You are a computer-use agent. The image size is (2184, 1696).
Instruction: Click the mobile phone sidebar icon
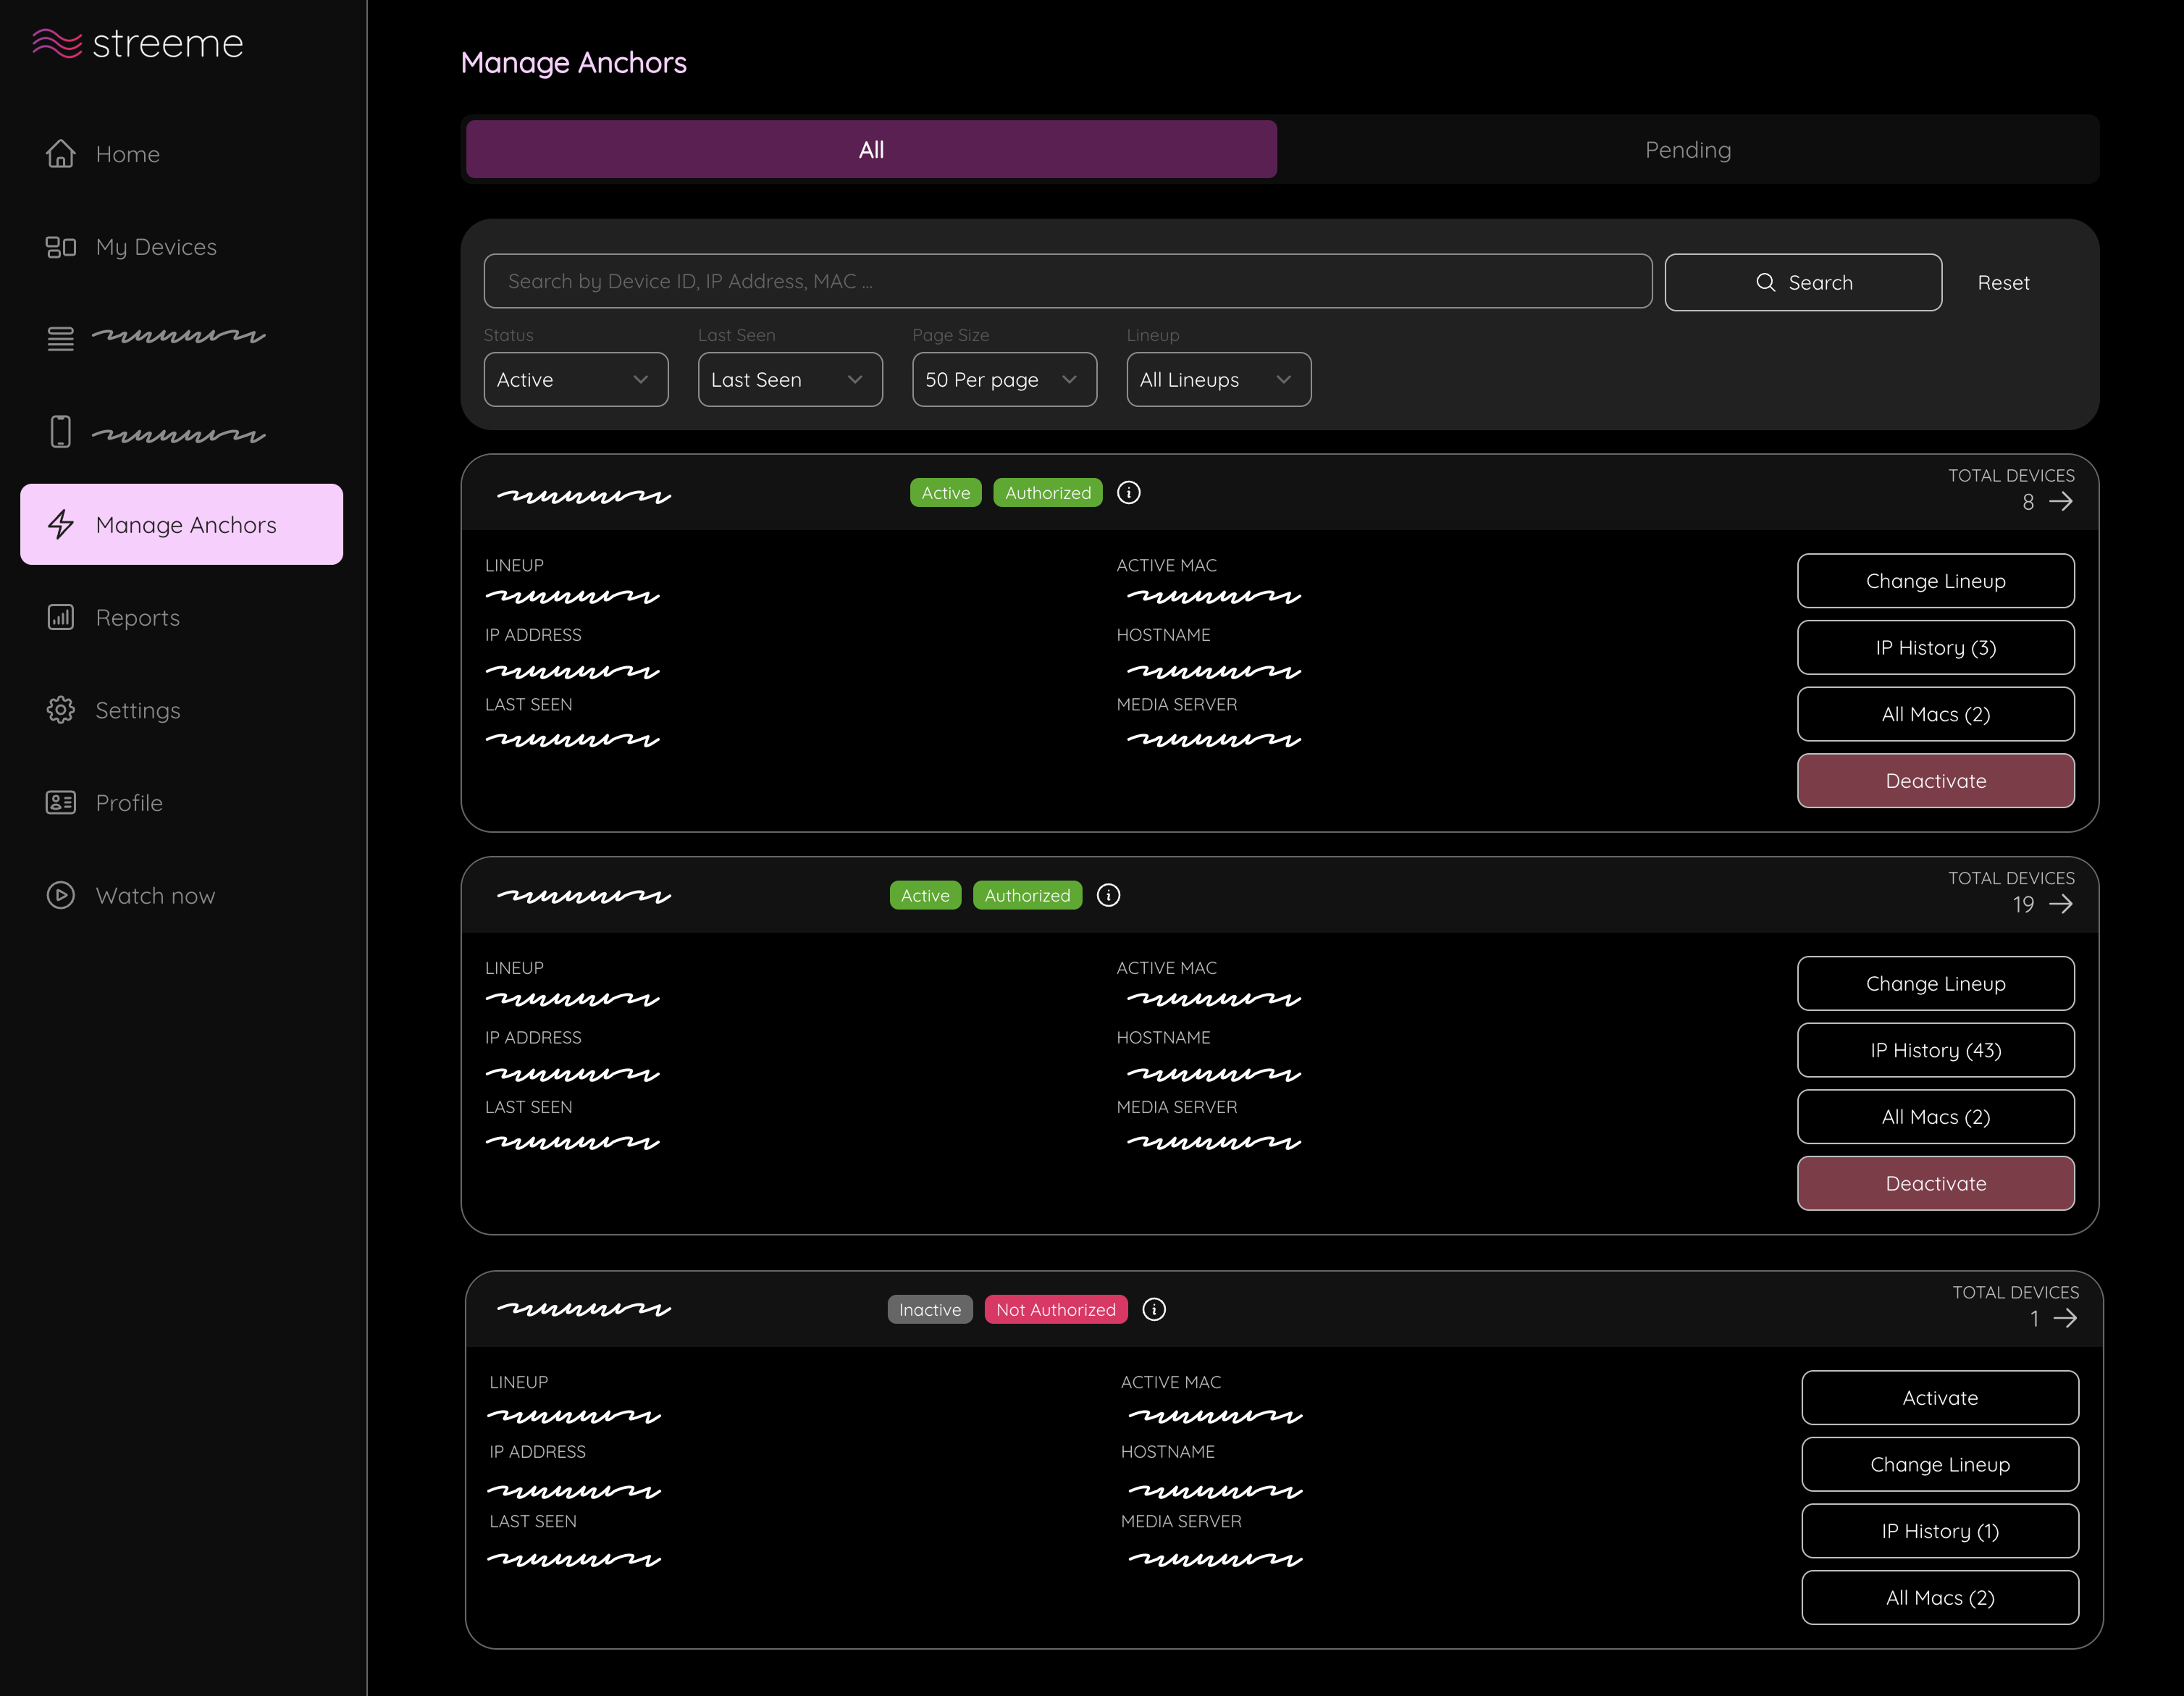(x=61, y=431)
